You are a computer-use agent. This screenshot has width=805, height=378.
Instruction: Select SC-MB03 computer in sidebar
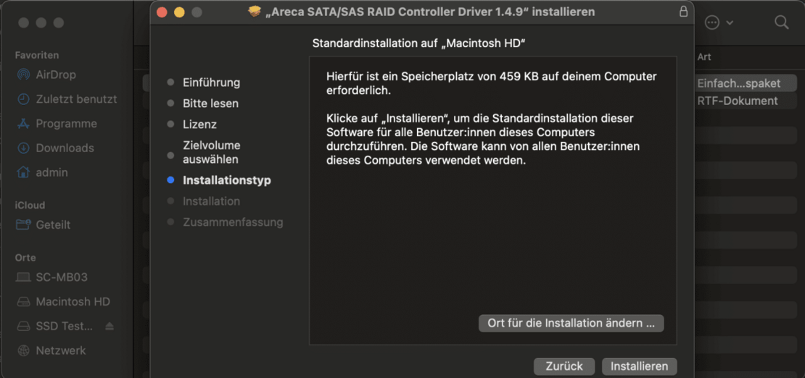point(61,277)
